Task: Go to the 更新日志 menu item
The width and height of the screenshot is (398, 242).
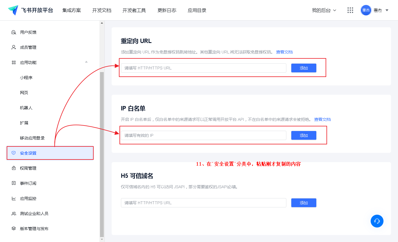Action: (x=167, y=10)
